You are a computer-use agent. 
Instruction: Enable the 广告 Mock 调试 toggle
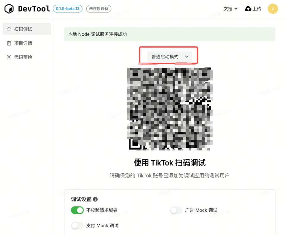coord(176,210)
